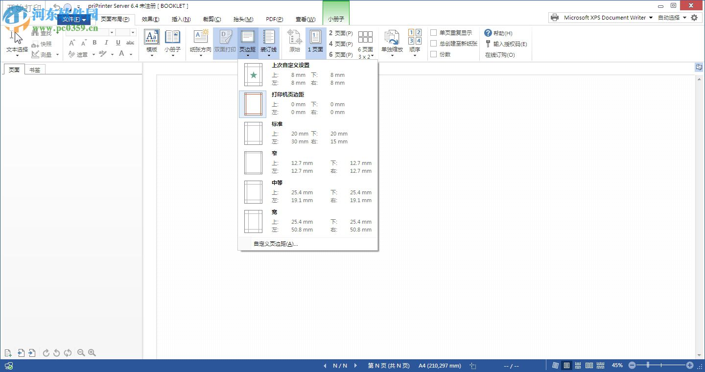Viewport: 705px width, 372px height.
Task: Select the 1 页面 single page layout
Action: (x=315, y=42)
